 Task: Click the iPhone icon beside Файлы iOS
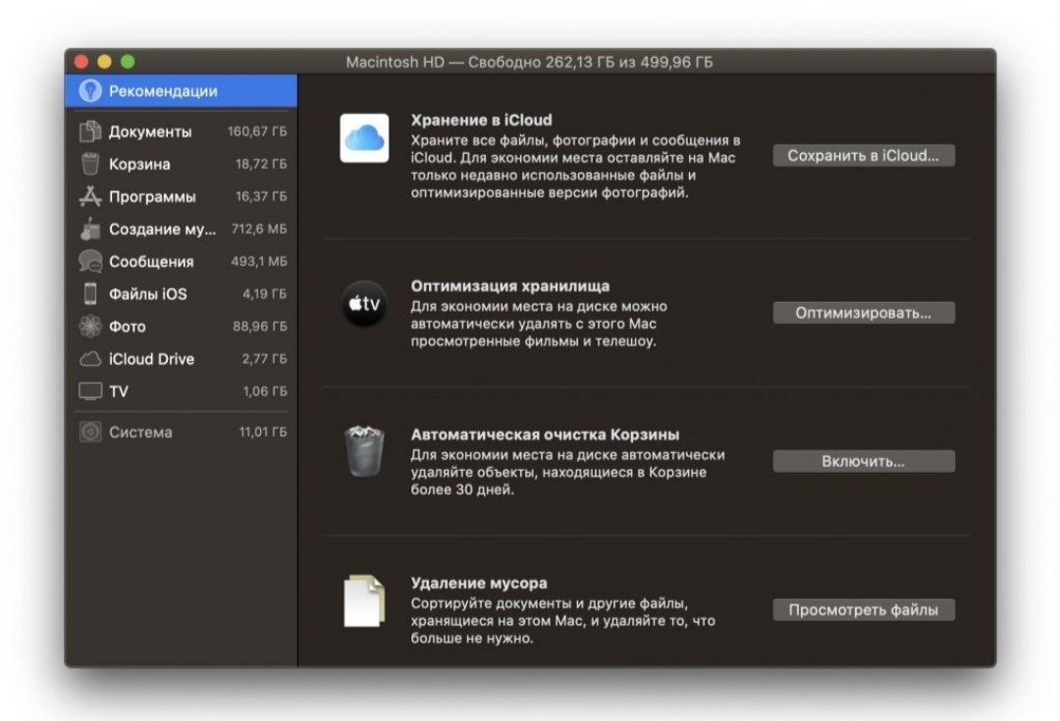point(90,294)
